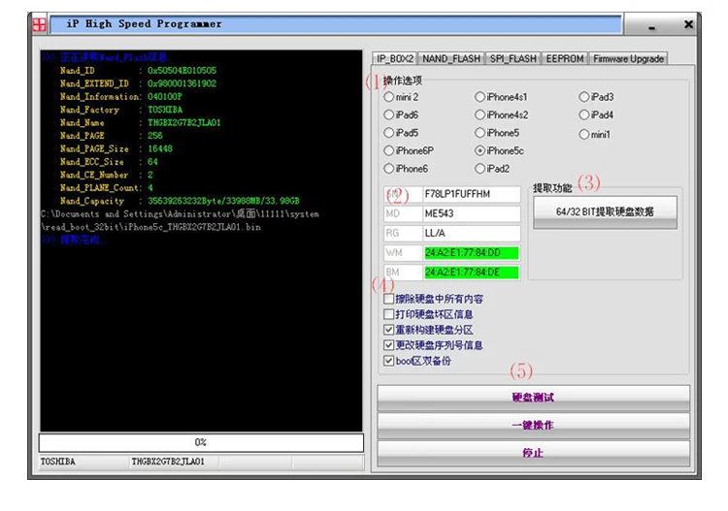Start the 硬盘测试 disk test button
This screenshot has height=511, width=728.
(533, 398)
